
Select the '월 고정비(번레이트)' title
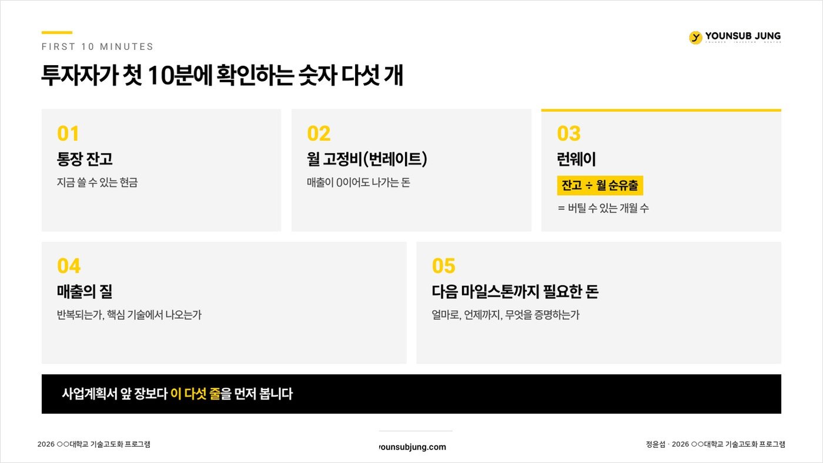coord(367,159)
